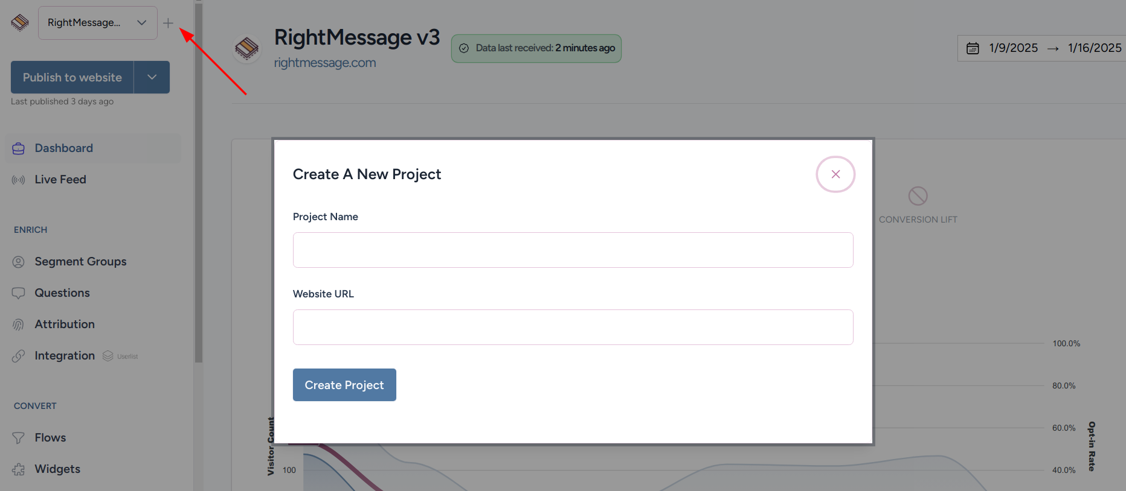The image size is (1126, 491).
Task: Click the CONVERT section heading
Action: pyautogui.click(x=35, y=406)
